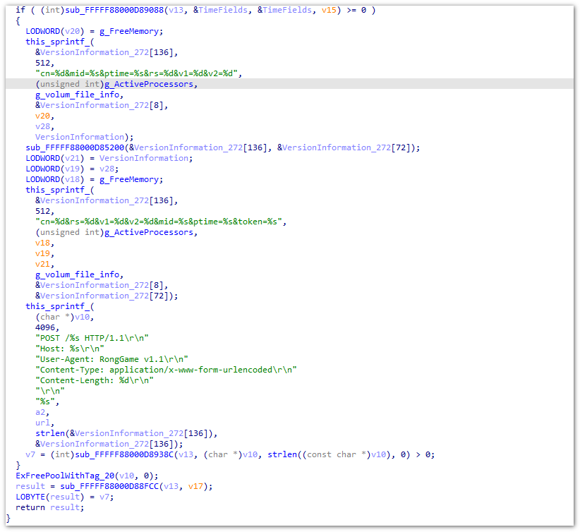Click the Content-Length format string
580x532 pixels.
pos(95,380)
